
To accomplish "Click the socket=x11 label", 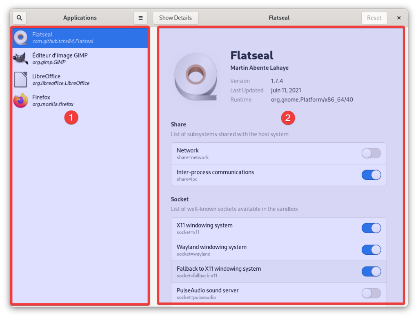I will coord(188,232).
